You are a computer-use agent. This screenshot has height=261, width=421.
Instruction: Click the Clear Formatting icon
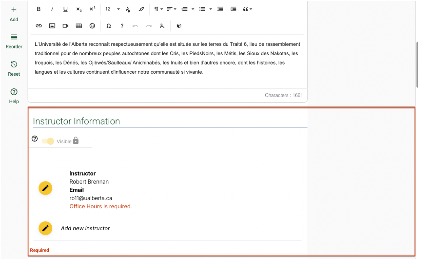162,26
